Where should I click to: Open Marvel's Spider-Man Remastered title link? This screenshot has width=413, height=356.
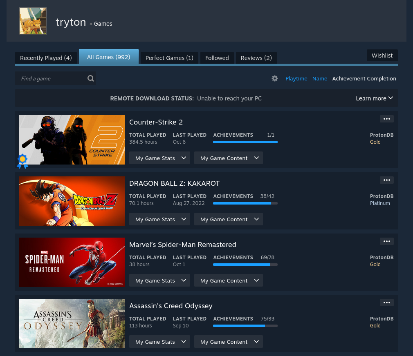click(182, 245)
